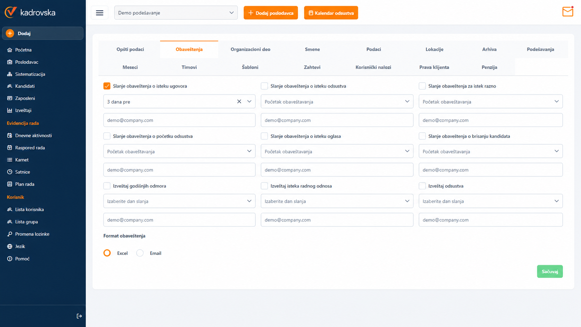
Task: Check Slanje obaveštenja o početku odsustva
Action: [107, 136]
